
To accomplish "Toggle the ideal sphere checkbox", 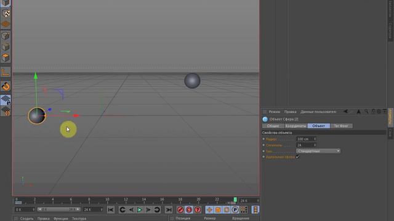I will click(x=298, y=157).
